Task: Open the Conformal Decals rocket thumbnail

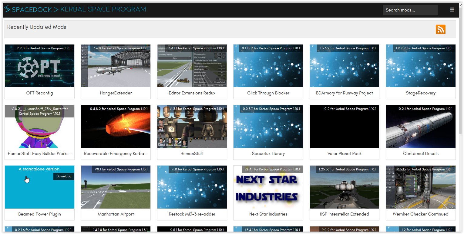Action: coord(421,127)
